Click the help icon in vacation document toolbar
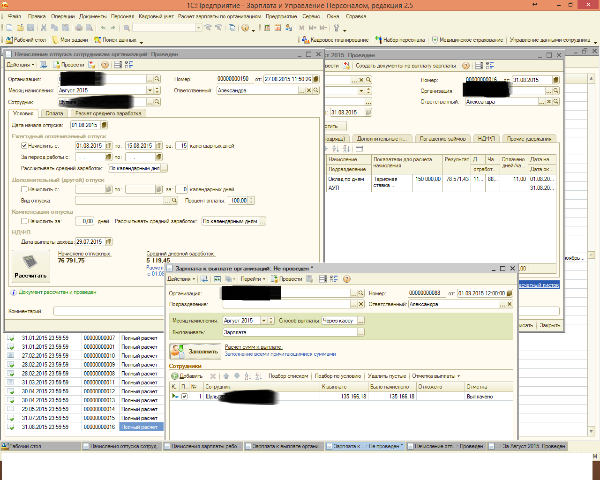Viewport: 600px width, 480px height. click(x=105, y=65)
